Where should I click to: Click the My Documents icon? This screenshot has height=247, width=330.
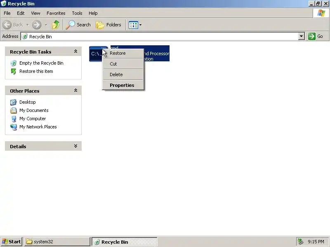pyautogui.click(x=13, y=110)
